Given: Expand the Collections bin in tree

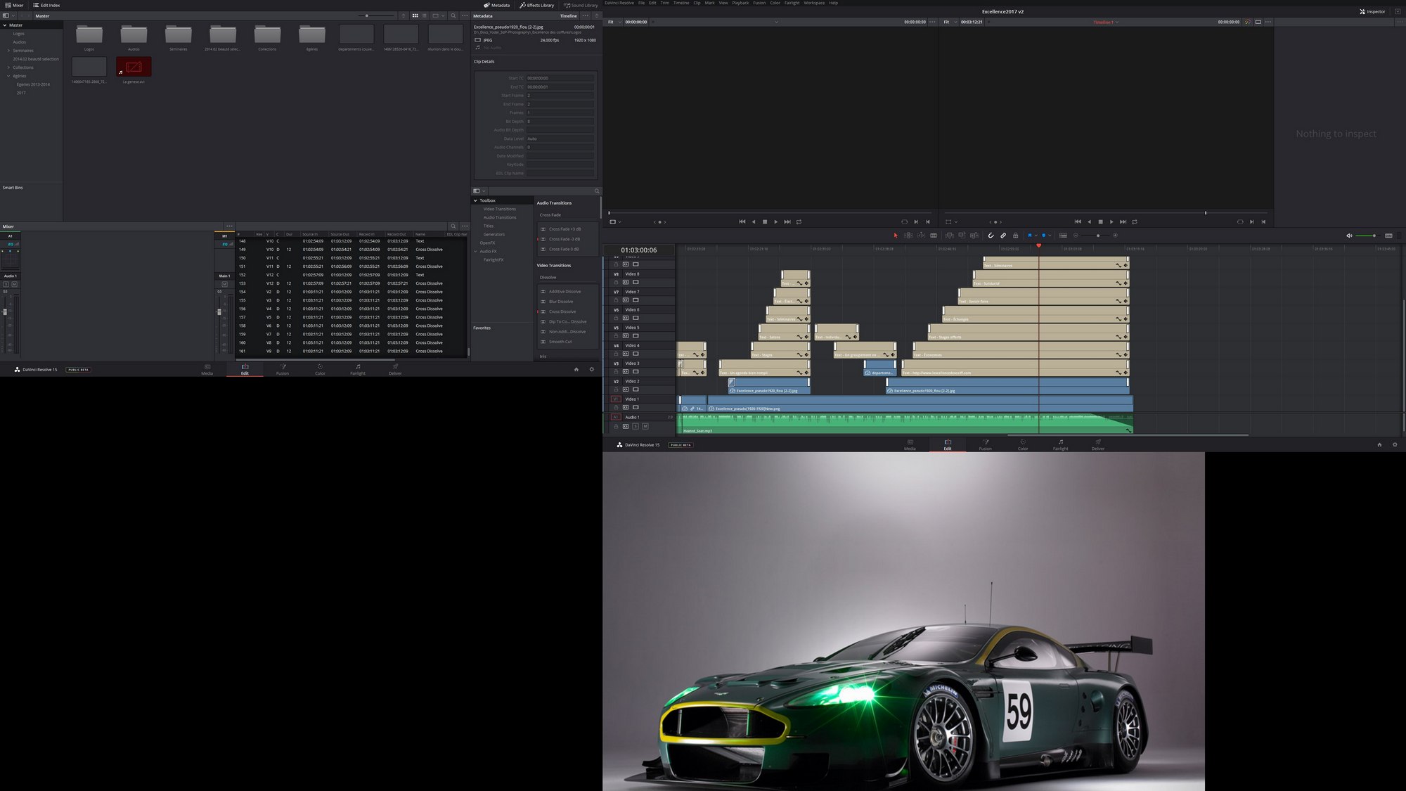Looking at the screenshot, I should 8,67.
